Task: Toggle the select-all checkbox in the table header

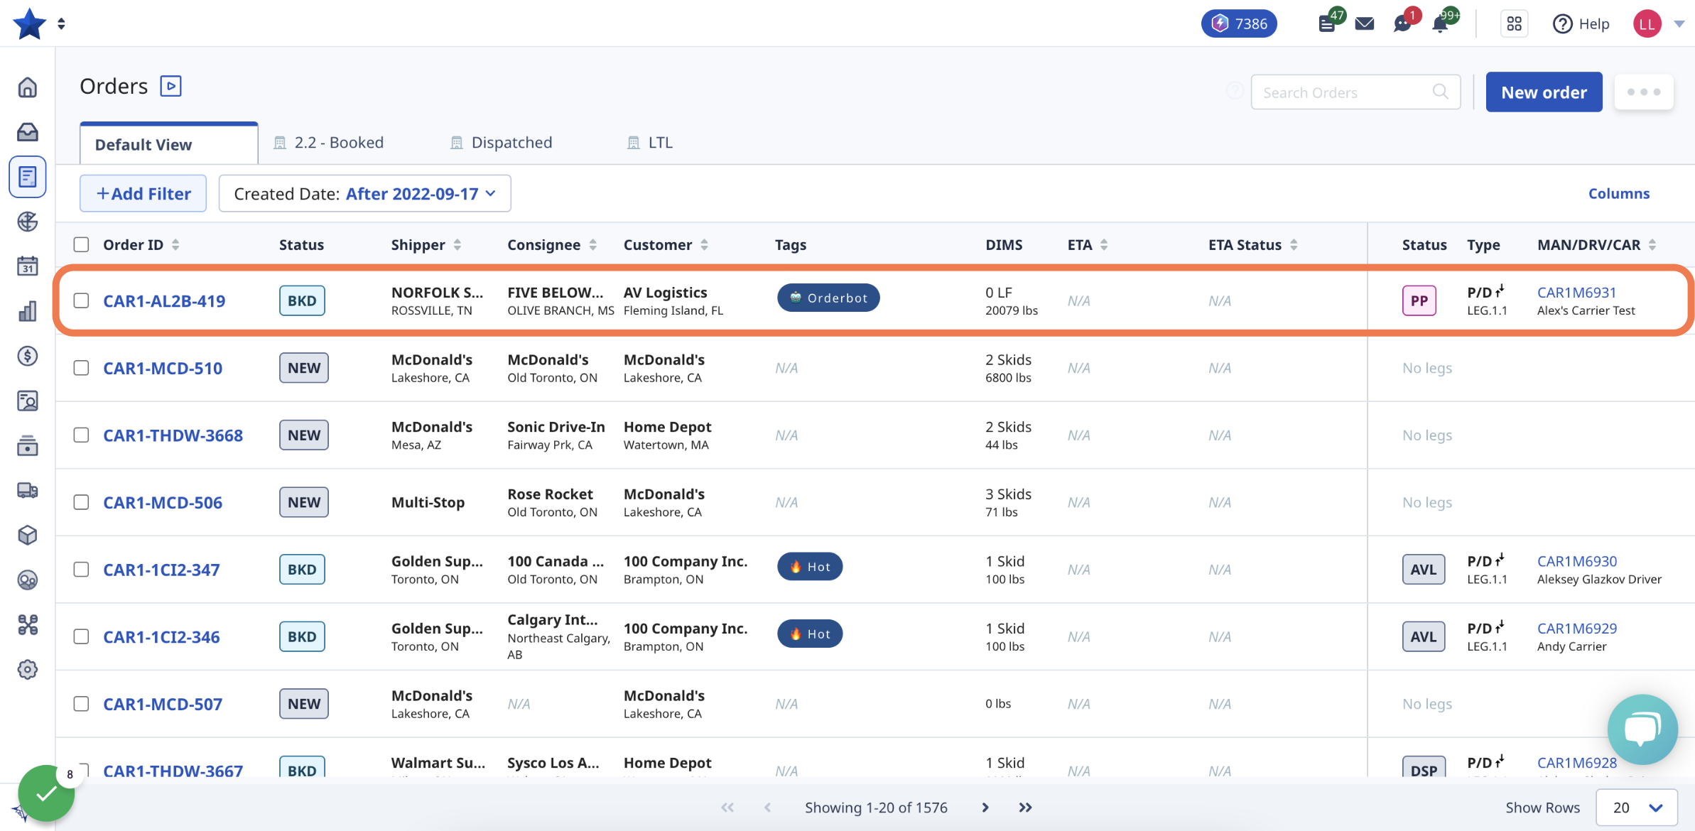Action: click(x=81, y=244)
